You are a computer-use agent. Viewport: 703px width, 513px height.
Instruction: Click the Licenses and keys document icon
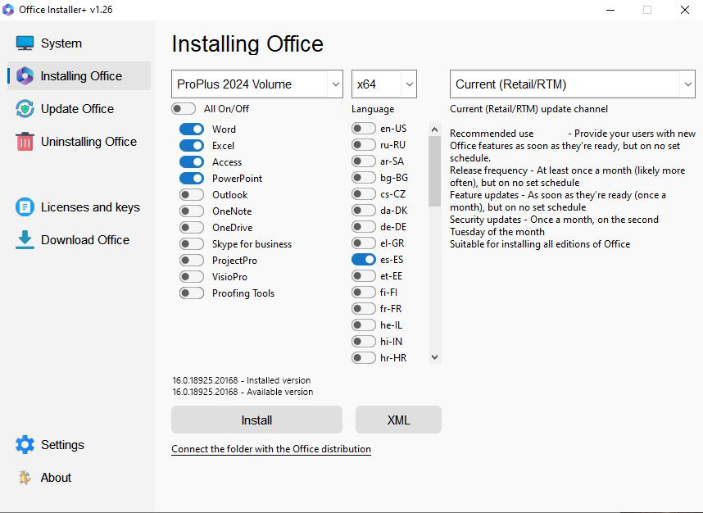[x=25, y=207]
